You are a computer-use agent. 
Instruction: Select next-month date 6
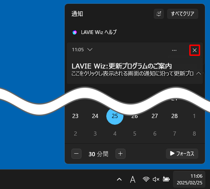tap(155, 134)
